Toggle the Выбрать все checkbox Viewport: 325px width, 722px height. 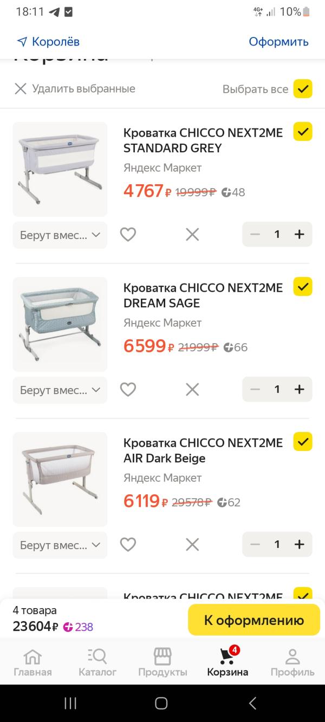303,88
